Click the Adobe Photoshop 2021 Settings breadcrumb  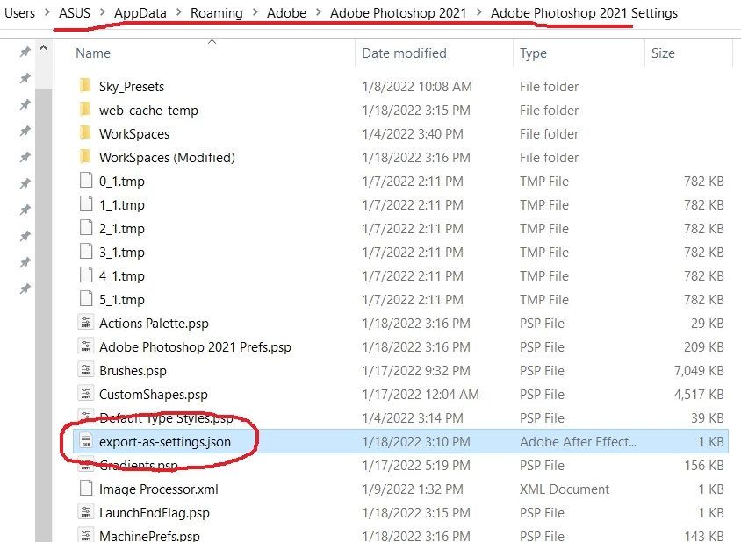584,13
